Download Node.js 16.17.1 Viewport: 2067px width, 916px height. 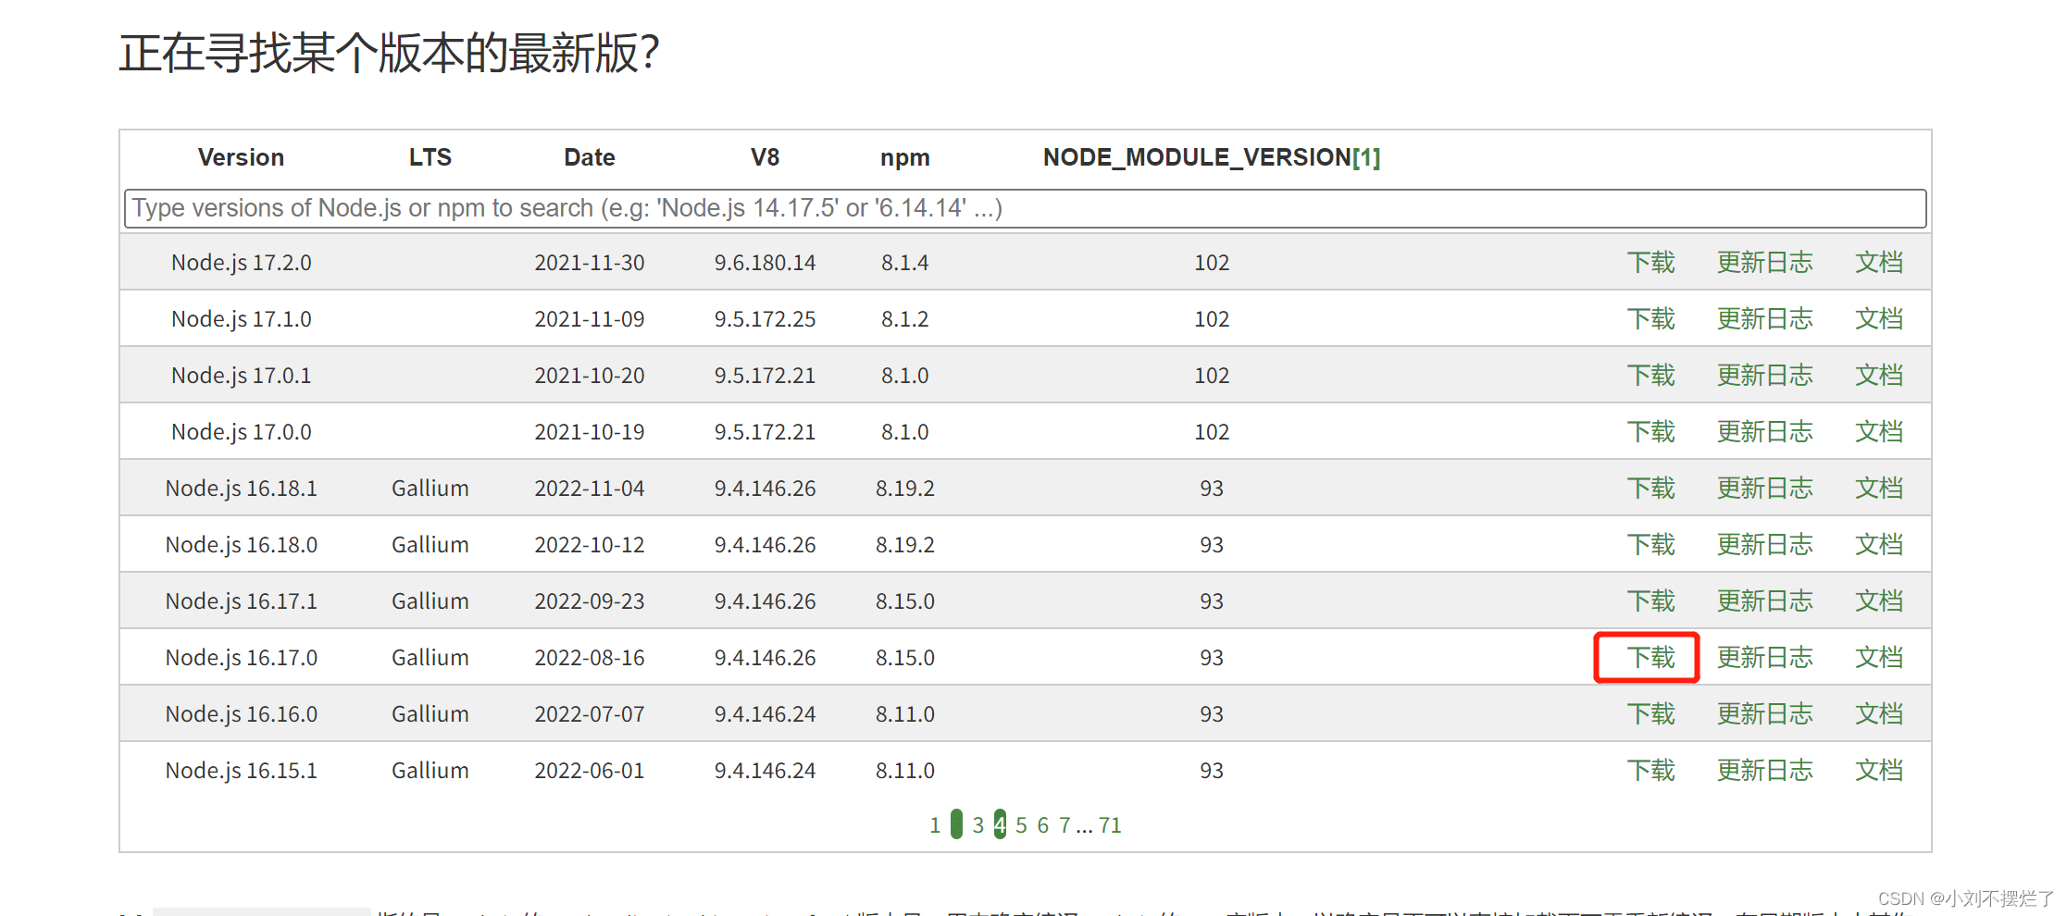tap(1650, 601)
